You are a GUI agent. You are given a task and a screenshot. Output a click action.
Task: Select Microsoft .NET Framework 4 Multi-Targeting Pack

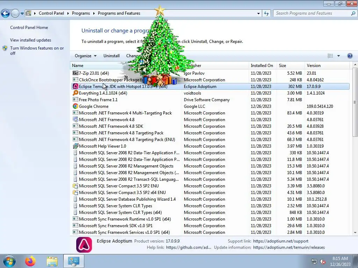click(210, 113)
